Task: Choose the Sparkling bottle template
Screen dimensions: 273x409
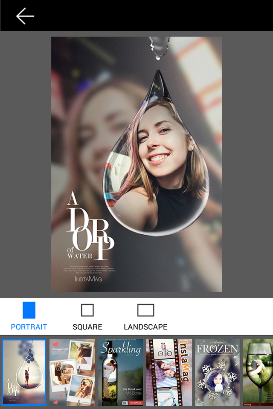Action: click(x=121, y=372)
